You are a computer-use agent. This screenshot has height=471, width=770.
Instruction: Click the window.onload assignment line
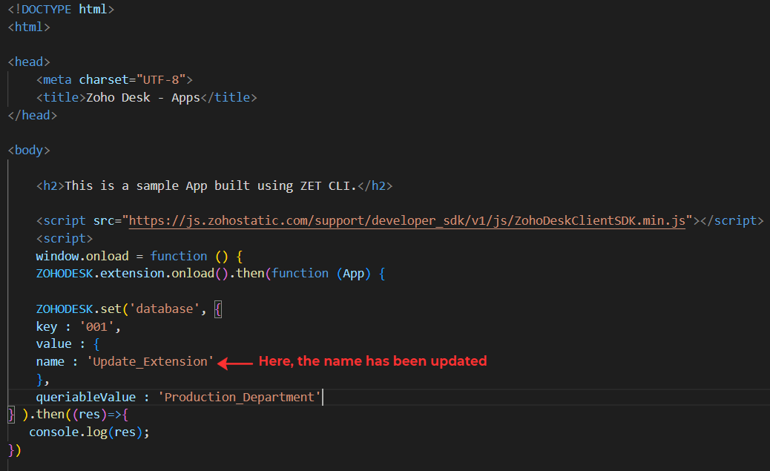(139, 257)
